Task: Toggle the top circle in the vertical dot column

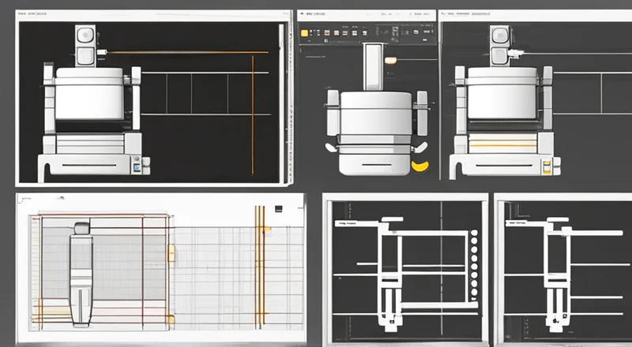Action: click(x=474, y=234)
